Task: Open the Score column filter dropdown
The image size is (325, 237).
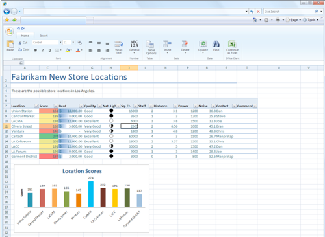Action: (56, 106)
